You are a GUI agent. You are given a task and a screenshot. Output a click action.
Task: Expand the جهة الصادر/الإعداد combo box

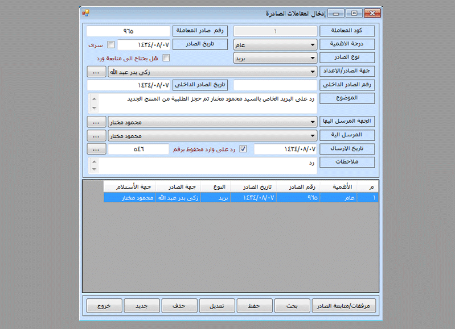coord(212,72)
